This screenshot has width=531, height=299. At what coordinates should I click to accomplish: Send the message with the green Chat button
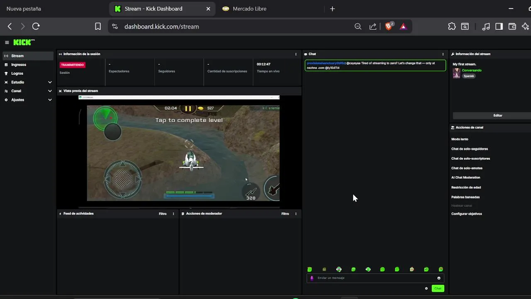[x=438, y=288]
